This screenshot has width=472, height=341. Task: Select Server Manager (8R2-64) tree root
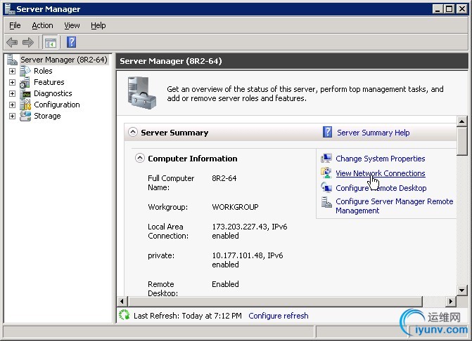click(x=64, y=60)
